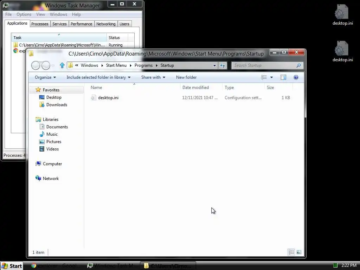Click the Windows breadcrumb segment
This screenshot has height=270, width=360.
[89, 65]
